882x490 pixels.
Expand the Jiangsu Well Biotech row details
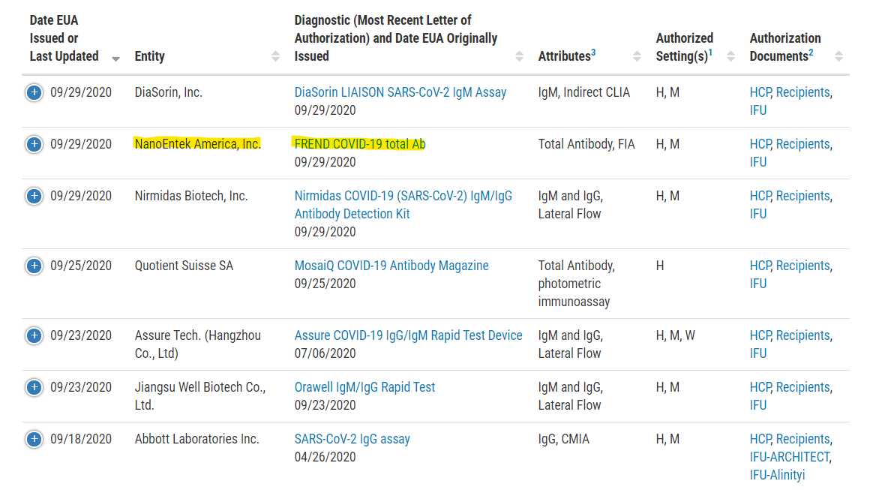34,387
